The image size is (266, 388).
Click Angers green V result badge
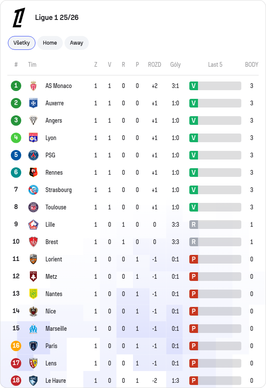(194, 121)
